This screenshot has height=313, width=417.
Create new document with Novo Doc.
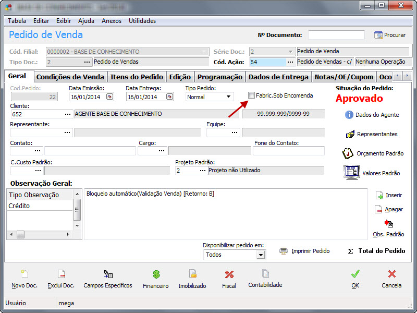(x=24, y=274)
